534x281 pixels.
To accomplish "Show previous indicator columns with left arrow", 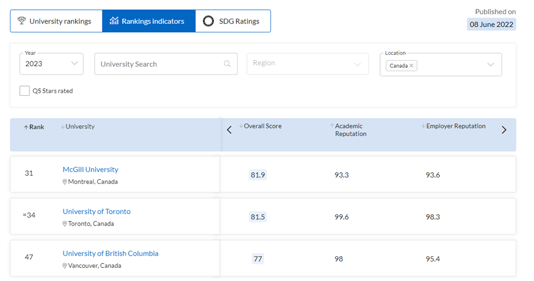I will coord(229,130).
